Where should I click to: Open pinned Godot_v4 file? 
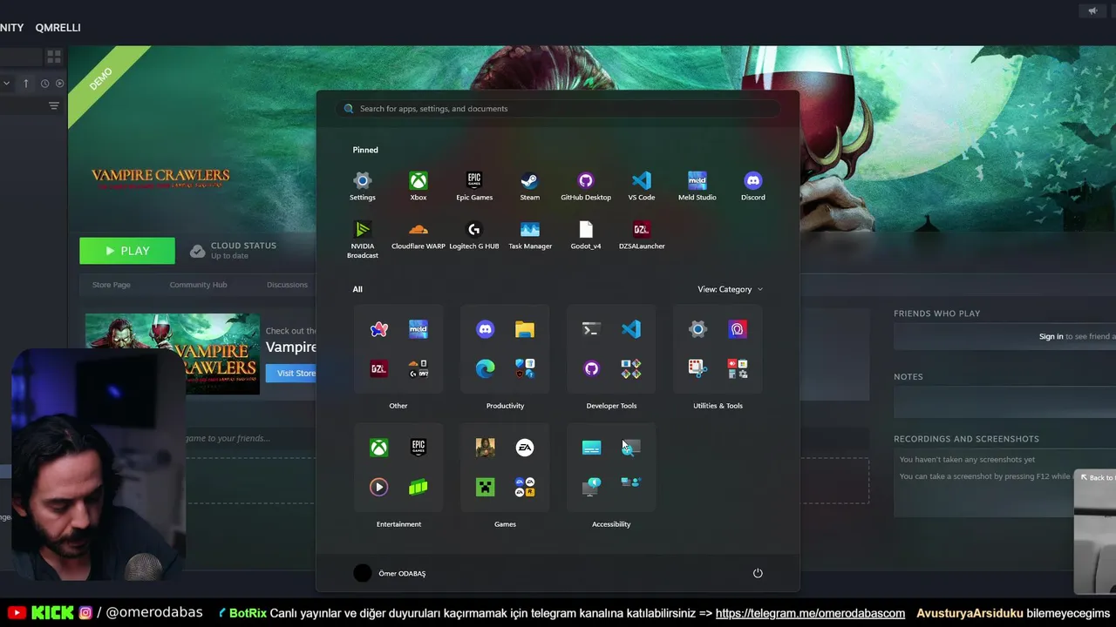click(x=586, y=235)
